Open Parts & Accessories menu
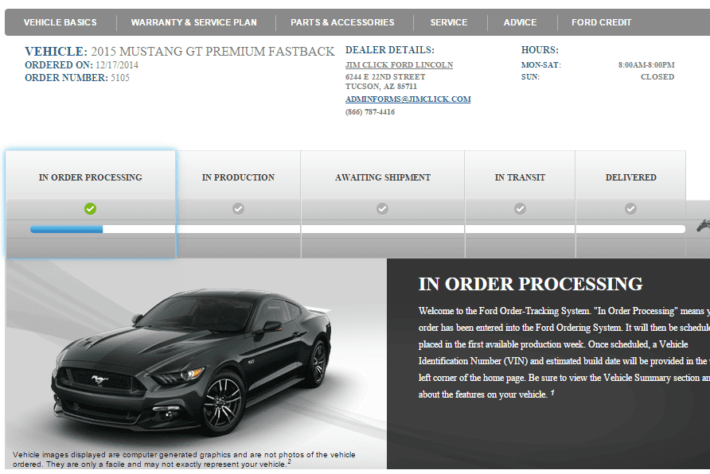 [342, 22]
